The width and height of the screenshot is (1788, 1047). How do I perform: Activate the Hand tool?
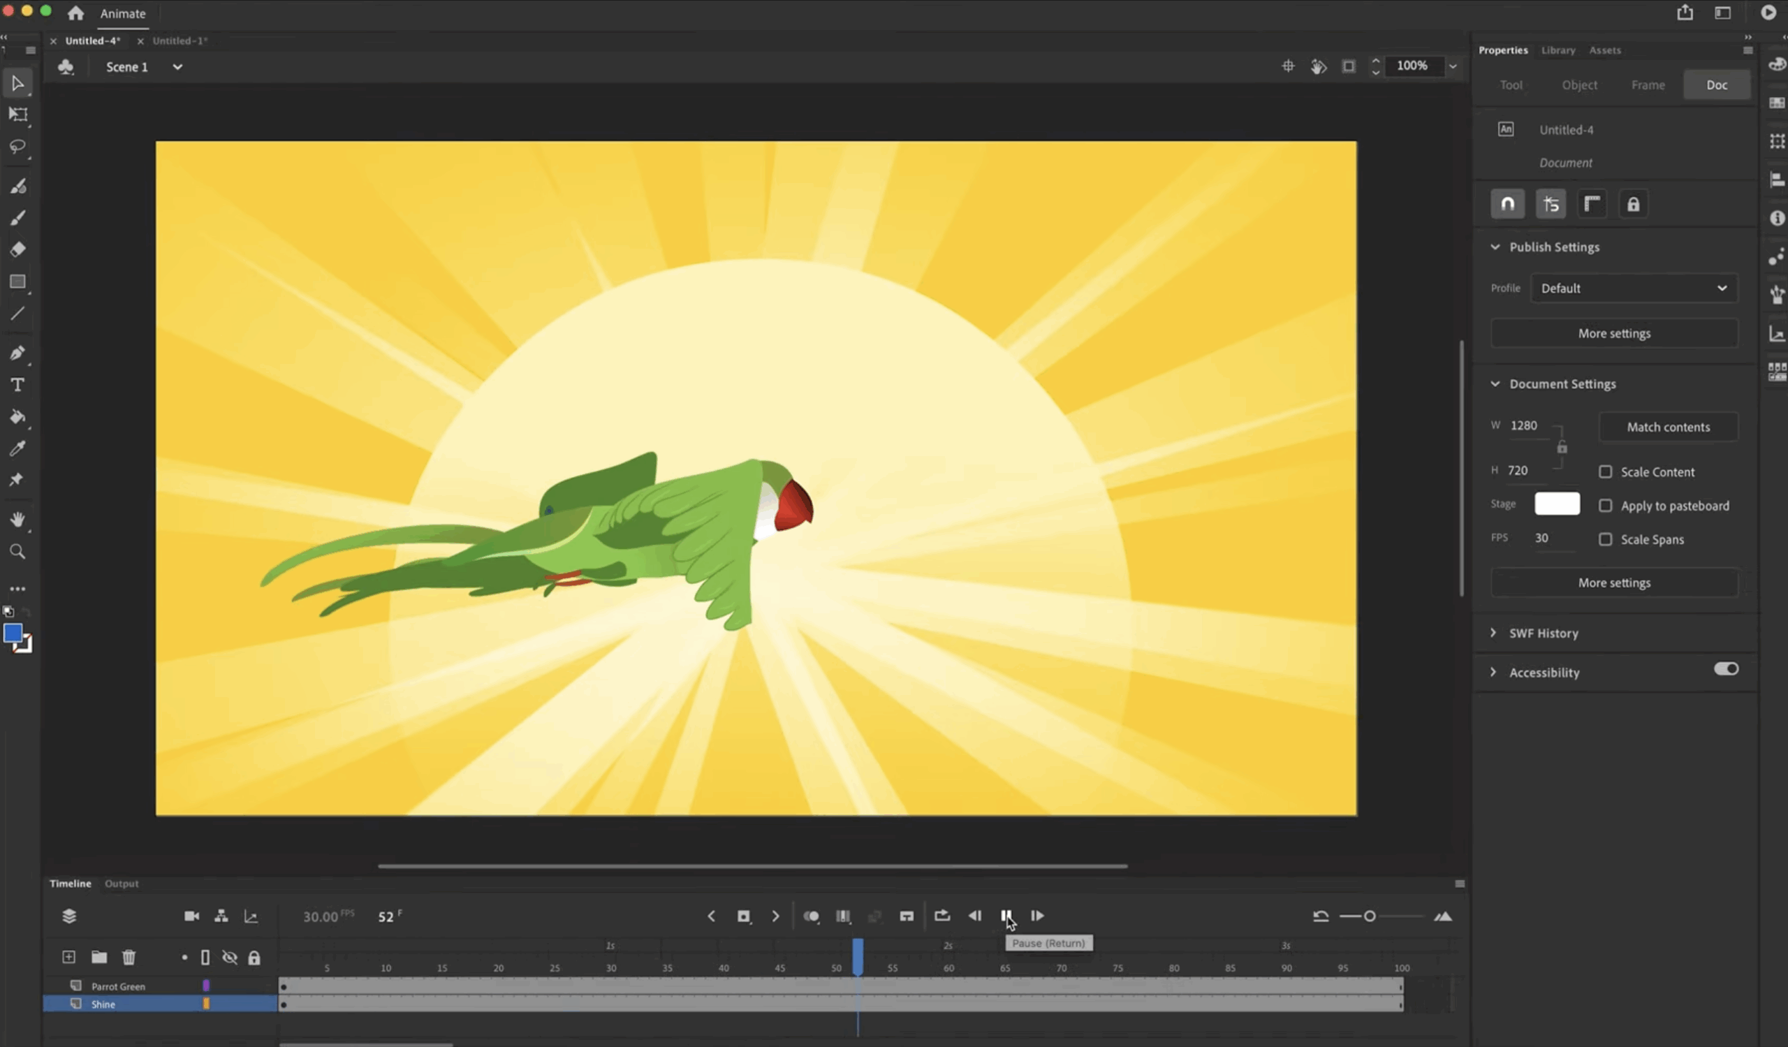coord(17,519)
